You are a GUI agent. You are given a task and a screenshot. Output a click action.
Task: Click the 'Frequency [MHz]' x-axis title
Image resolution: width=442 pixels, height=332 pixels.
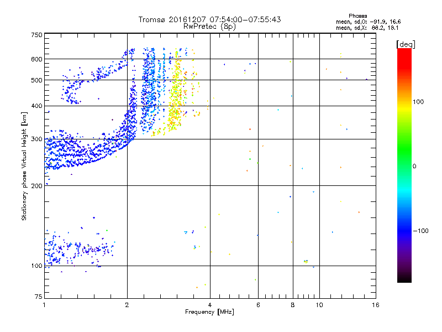click(209, 312)
